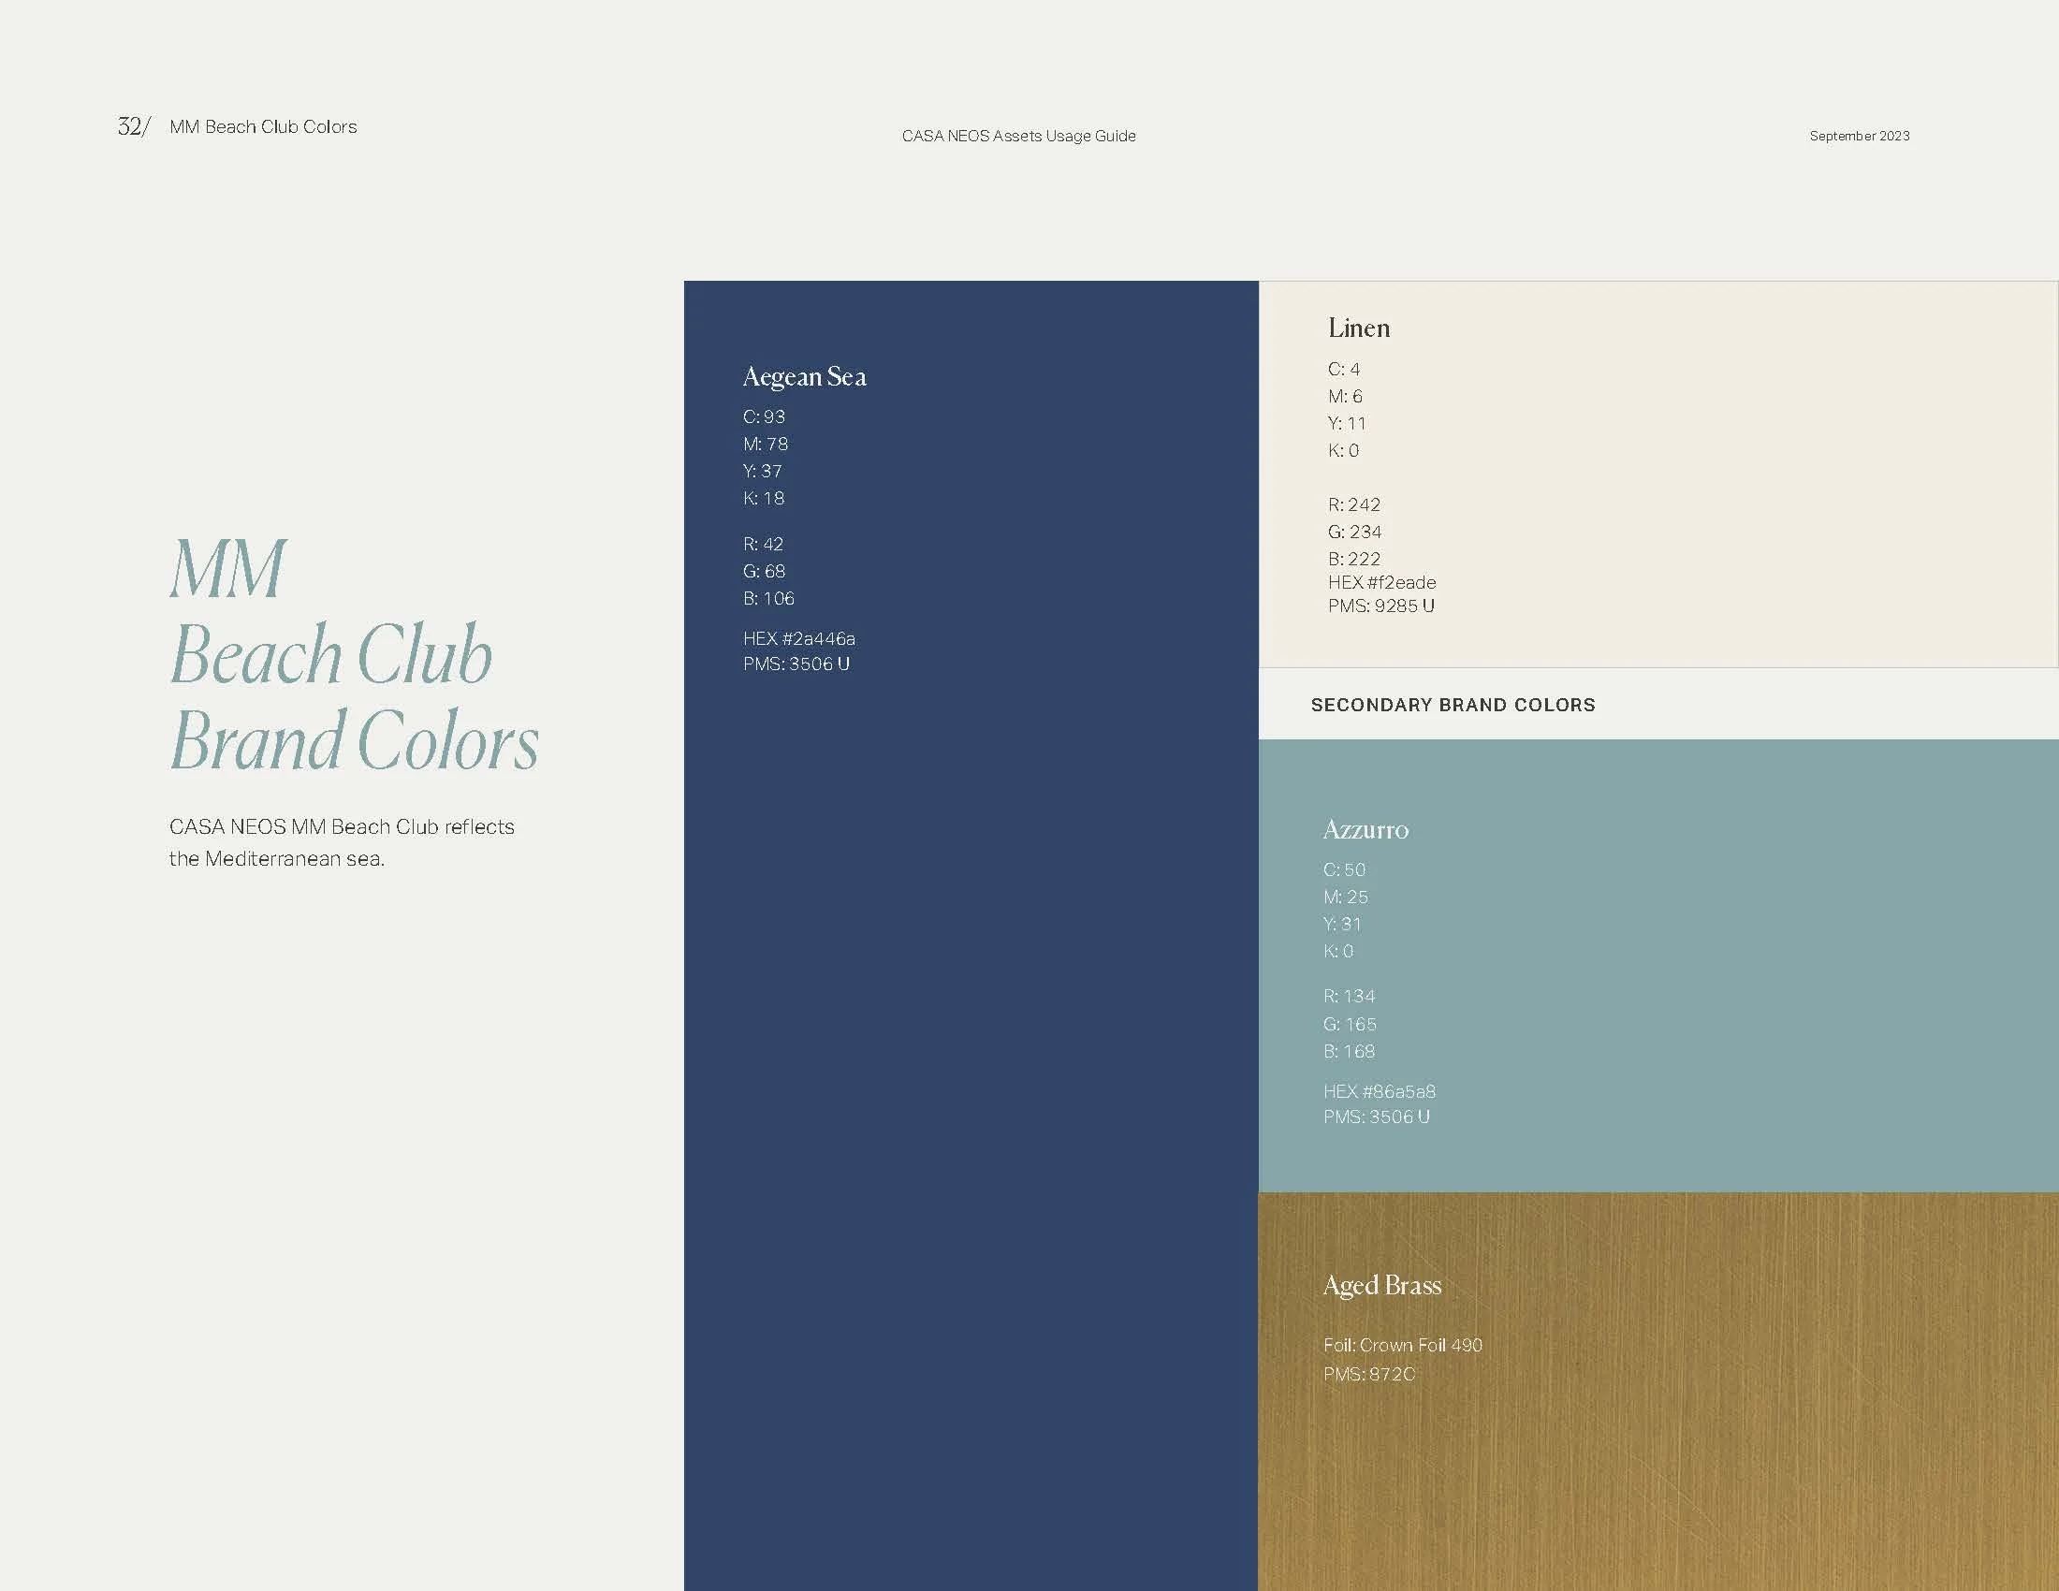
Task: Click 'PMS: 9285 U' text
Action: 1381,606
